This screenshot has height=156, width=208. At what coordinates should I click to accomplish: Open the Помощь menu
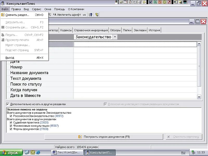[x=60, y=9]
